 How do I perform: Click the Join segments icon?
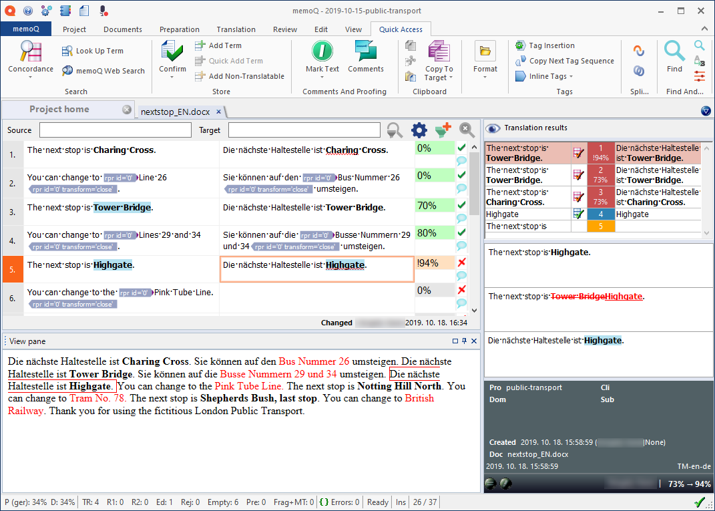click(x=639, y=71)
